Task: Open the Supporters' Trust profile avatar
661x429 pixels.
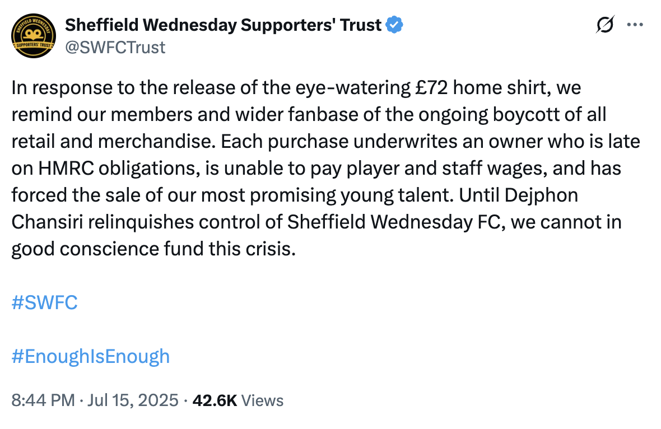Action: coord(34,36)
